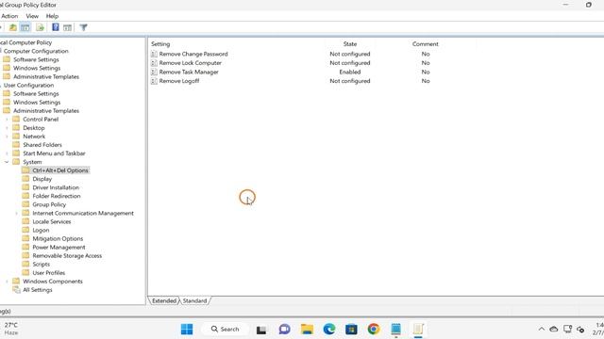Click policy icon beside Remove Change Password

[x=154, y=55]
